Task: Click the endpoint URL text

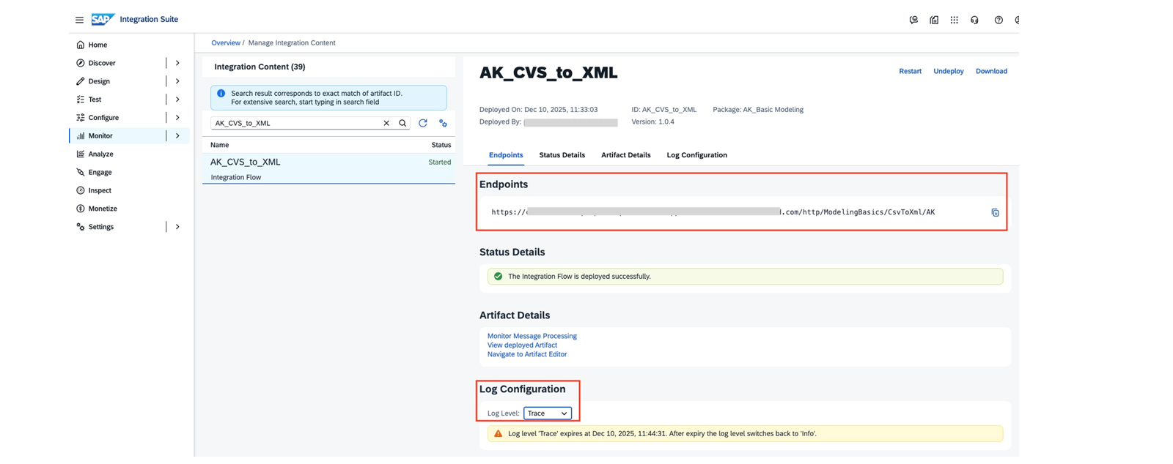Action: coord(713,212)
